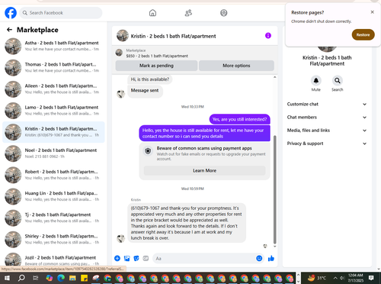
Task: Open Windows Start menu
Action: tap(7, 278)
